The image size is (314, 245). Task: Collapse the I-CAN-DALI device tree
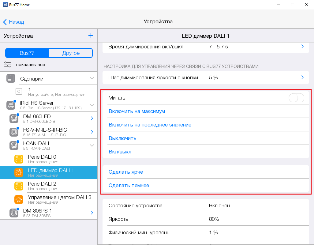pyautogui.click(x=92, y=145)
